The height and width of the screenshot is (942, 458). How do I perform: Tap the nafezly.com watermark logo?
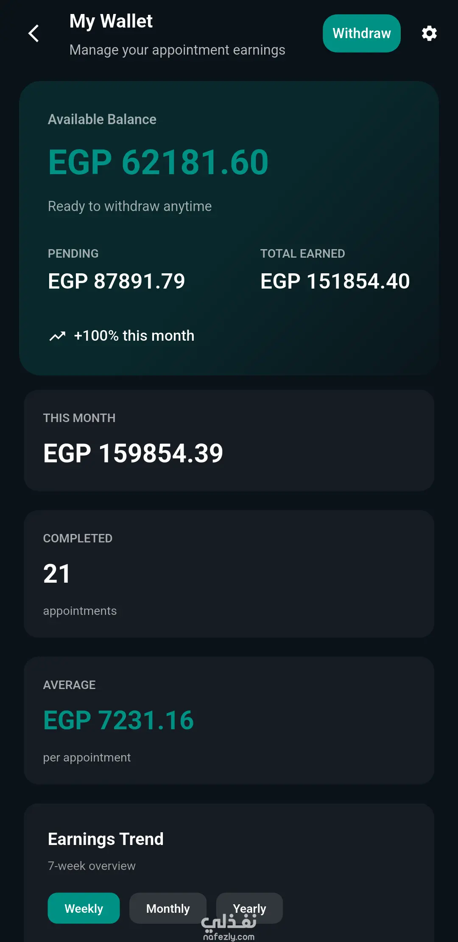point(229,928)
